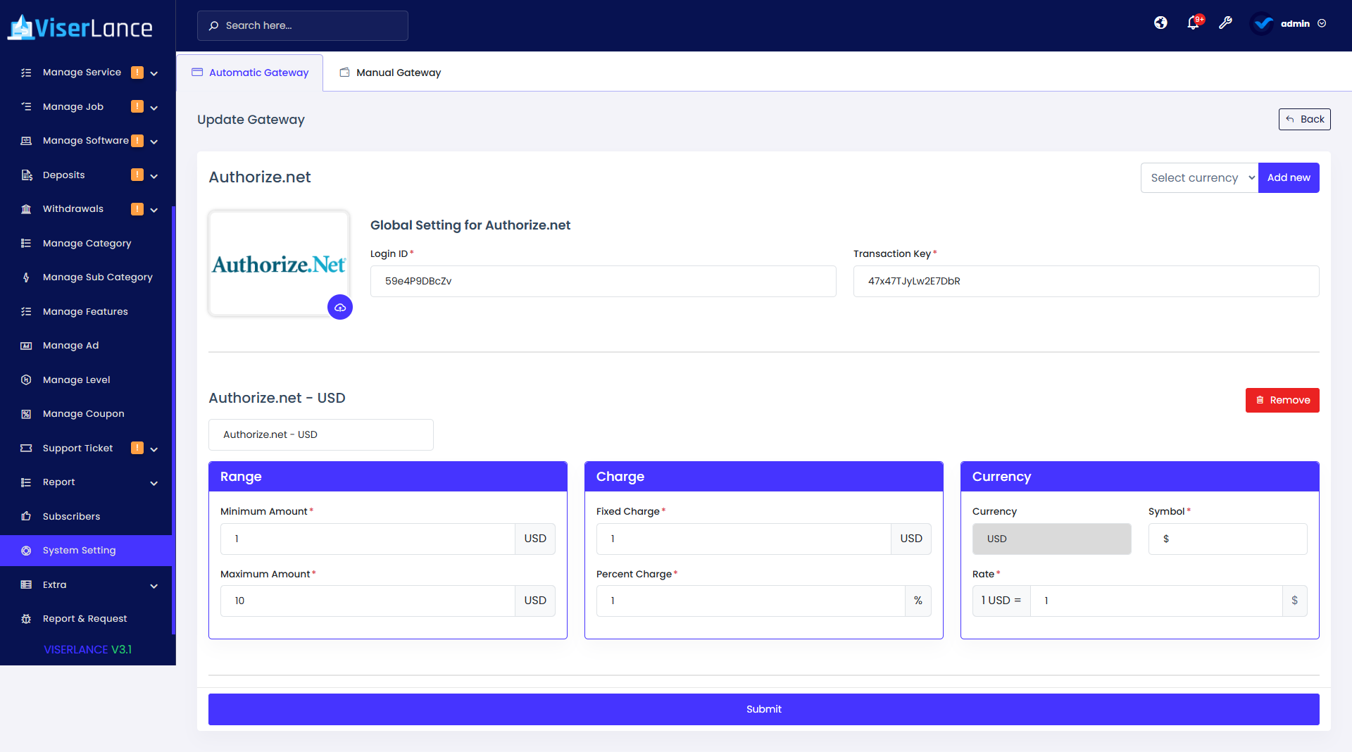Open the Report & Request link
Screen dimensions: 1352x752
(x=86, y=619)
